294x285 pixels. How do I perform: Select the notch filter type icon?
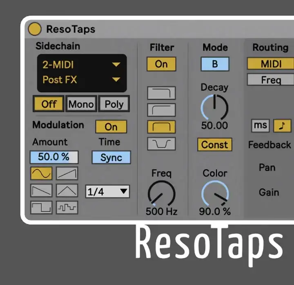[161, 144]
